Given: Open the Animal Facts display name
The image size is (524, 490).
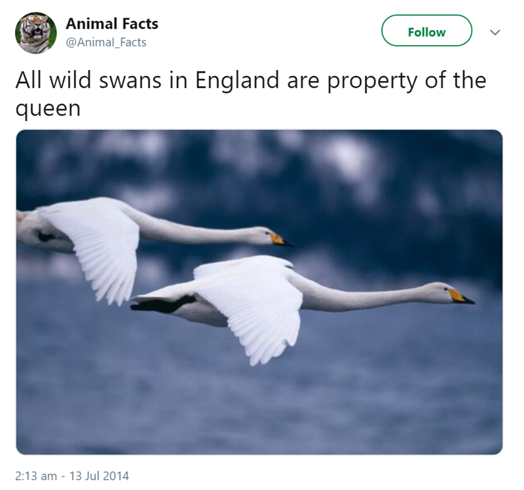Looking at the screenshot, I should [x=112, y=24].
